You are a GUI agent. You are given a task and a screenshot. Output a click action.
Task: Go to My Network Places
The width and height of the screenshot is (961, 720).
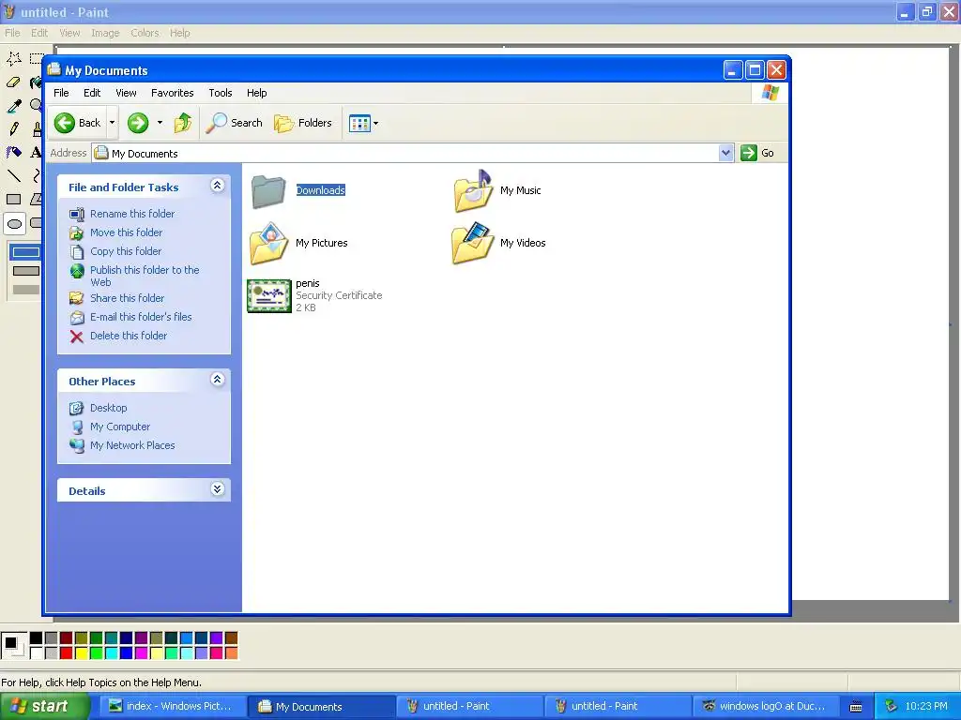coord(132,445)
